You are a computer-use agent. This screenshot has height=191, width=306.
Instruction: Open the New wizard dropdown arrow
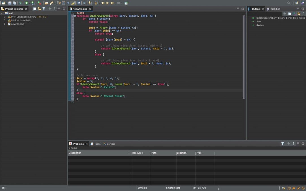point(6,3)
